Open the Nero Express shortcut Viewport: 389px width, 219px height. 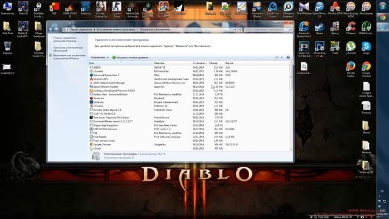pos(366,8)
